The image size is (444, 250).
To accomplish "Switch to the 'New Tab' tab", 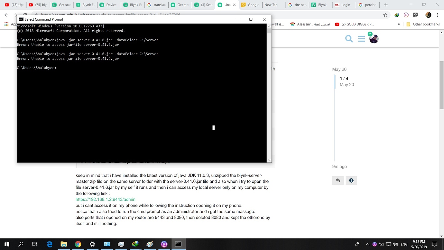I will 274,5.
